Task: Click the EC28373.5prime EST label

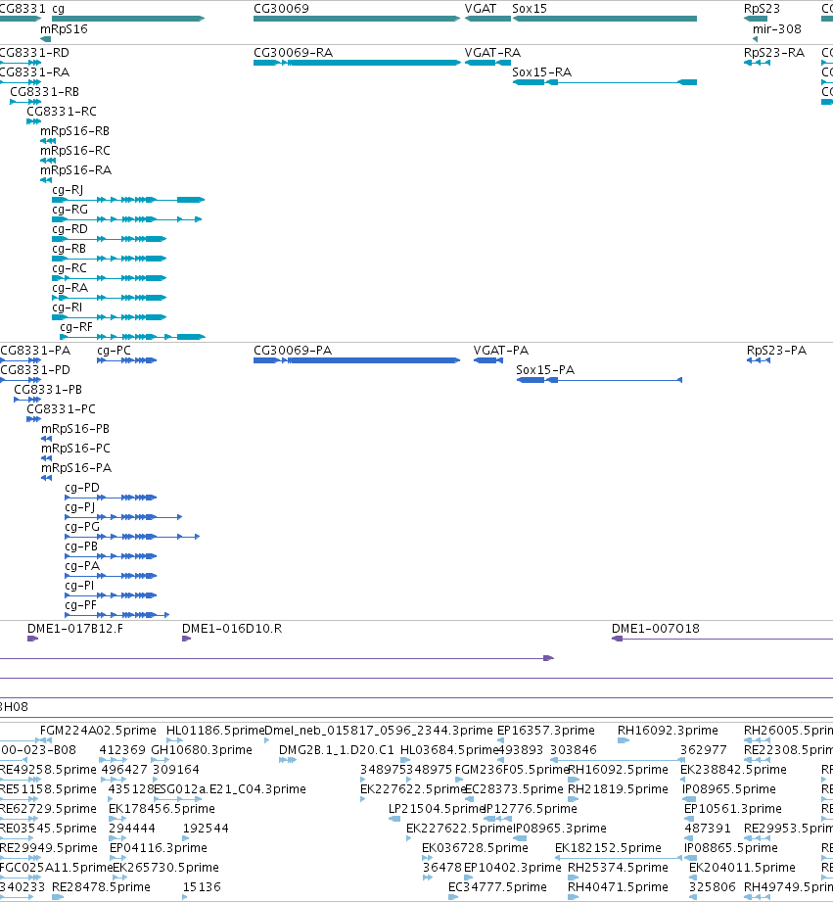Action: (x=515, y=788)
